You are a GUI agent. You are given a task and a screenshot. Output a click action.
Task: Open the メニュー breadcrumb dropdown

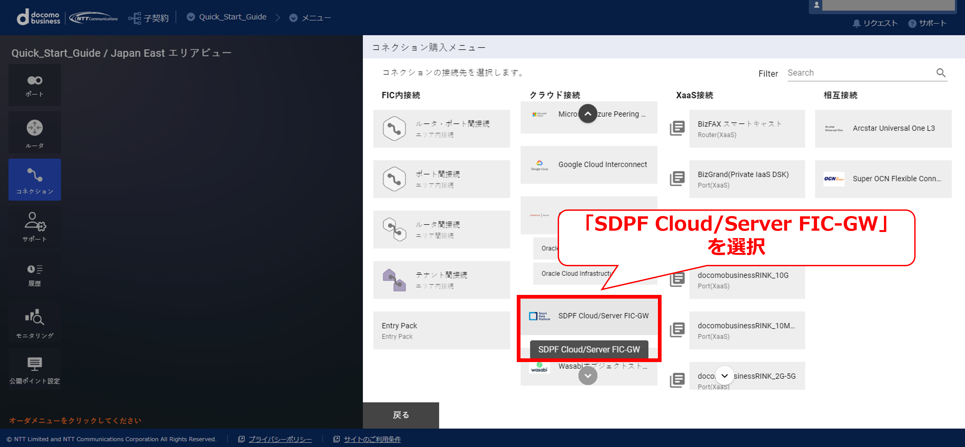(293, 18)
